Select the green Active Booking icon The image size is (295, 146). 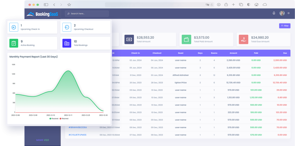click(x=14, y=43)
